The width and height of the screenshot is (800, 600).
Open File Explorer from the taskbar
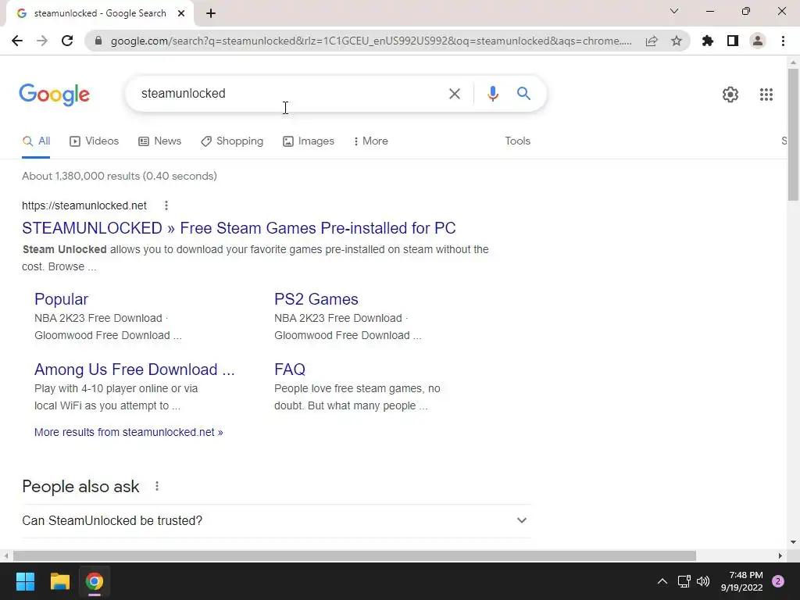[x=59, y=581]
